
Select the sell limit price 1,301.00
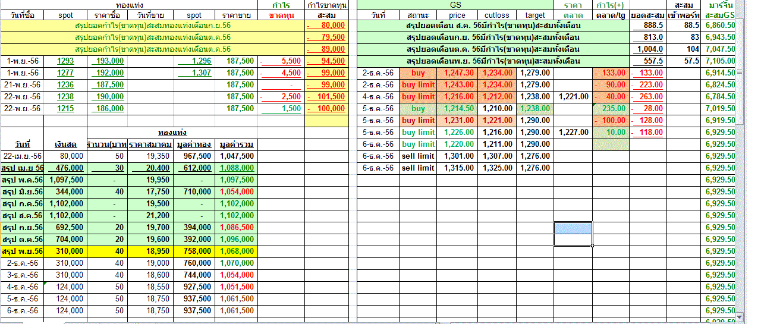pyautogui.click(x=457, y=156)
